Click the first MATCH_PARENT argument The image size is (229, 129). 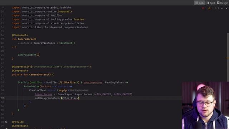(102, 94)
